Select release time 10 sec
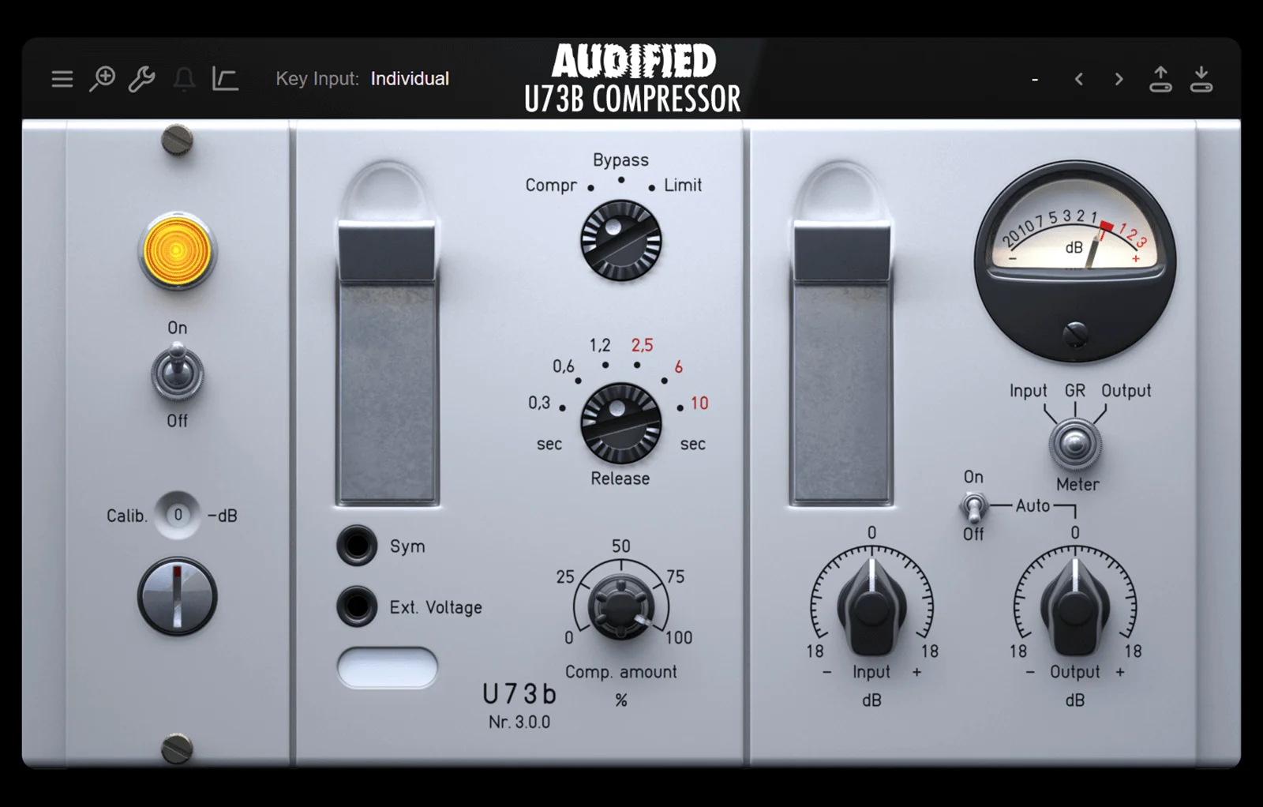Viewport: 1263px width, 807px height. click(x=699, y=403)
